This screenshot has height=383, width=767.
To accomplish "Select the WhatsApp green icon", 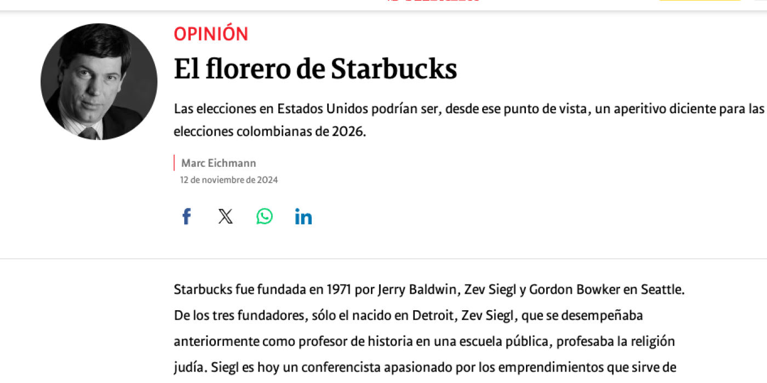I will coord(264,216).
